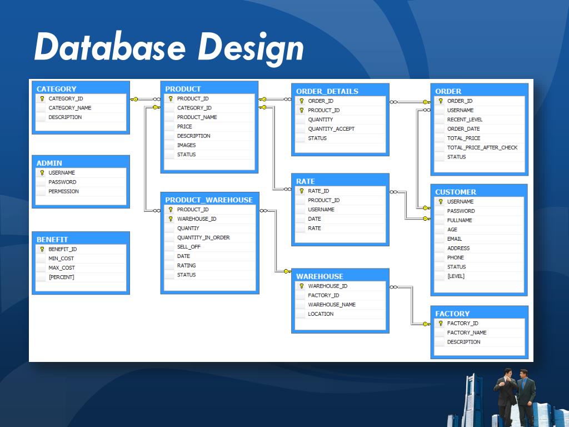The width and height of the screenshot is (569, 427).
Task: Click the FACTORY_NAME column row
Action: 480,332
